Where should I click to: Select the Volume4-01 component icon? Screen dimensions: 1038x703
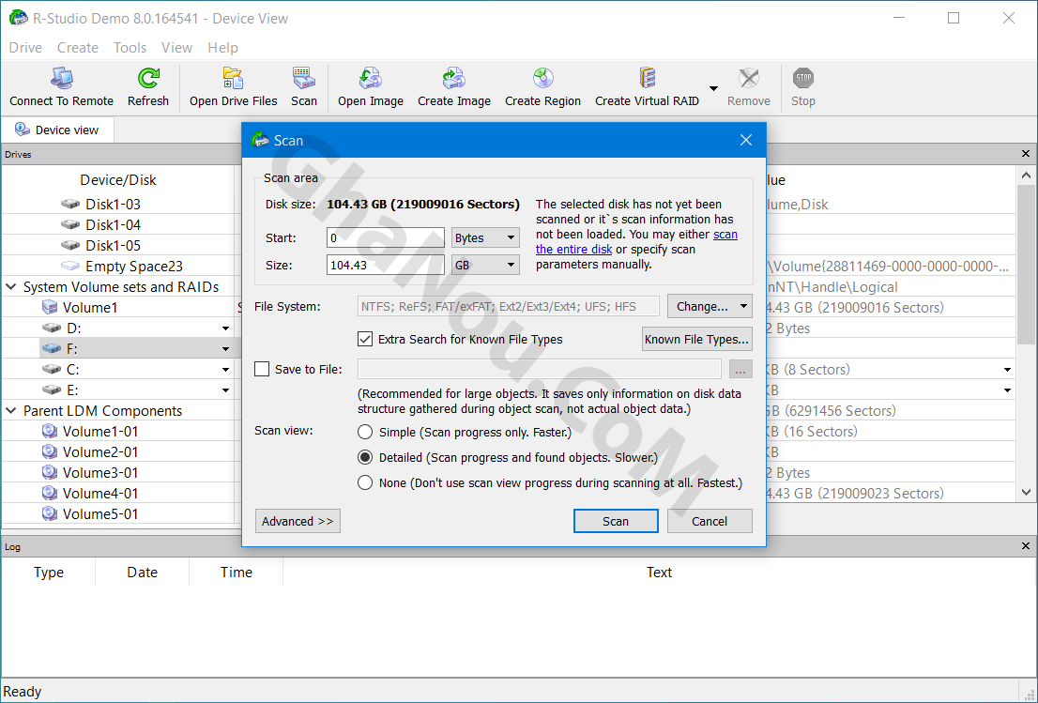point(50,493)
